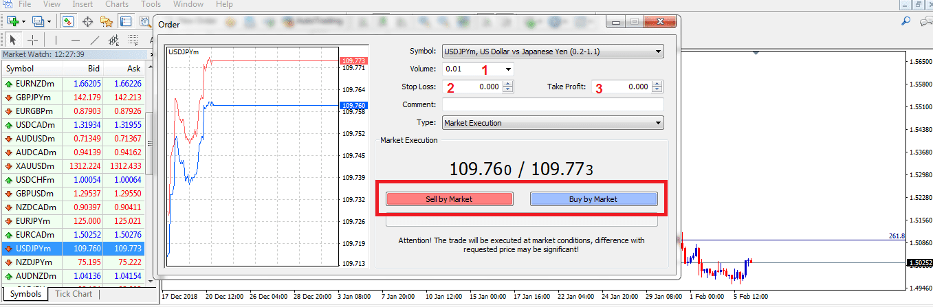Select GBPJPYm row in Market Watch
The height and width of the screenshot is (307, 933).
tap(74, 97)
